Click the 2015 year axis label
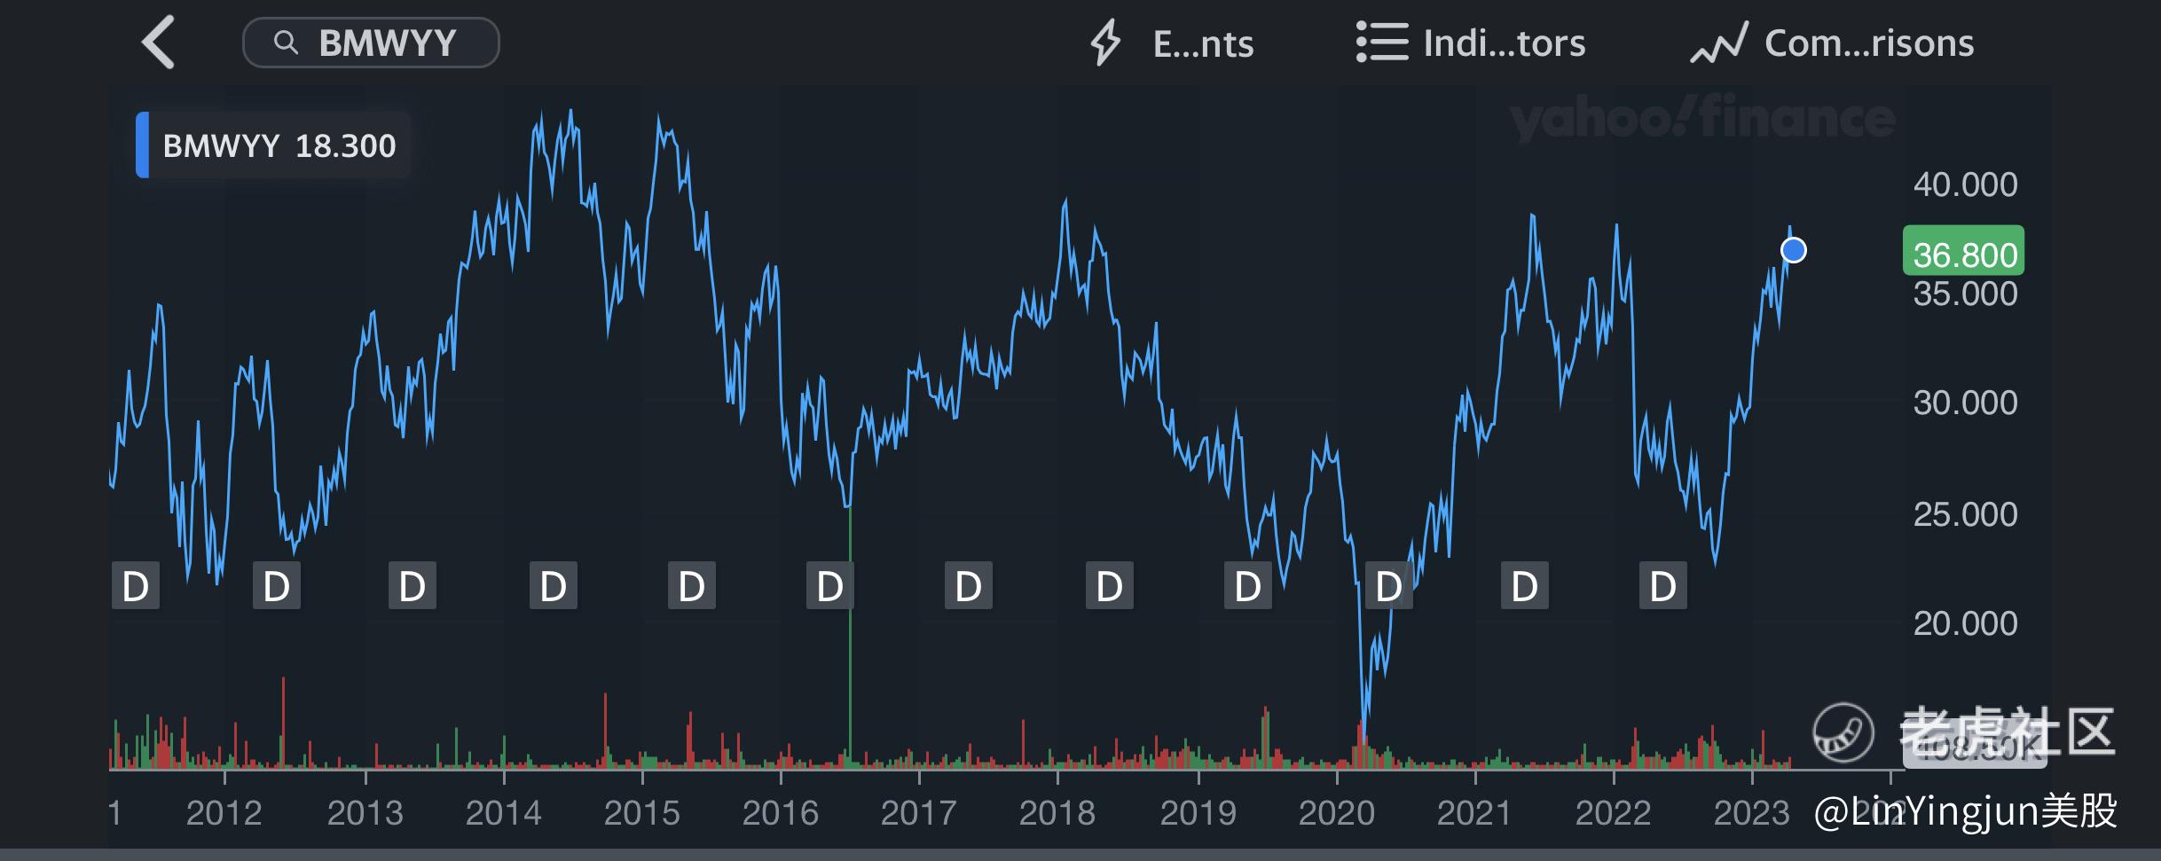This screenshot has height=861, width=2161. click(x=641, y=812)
